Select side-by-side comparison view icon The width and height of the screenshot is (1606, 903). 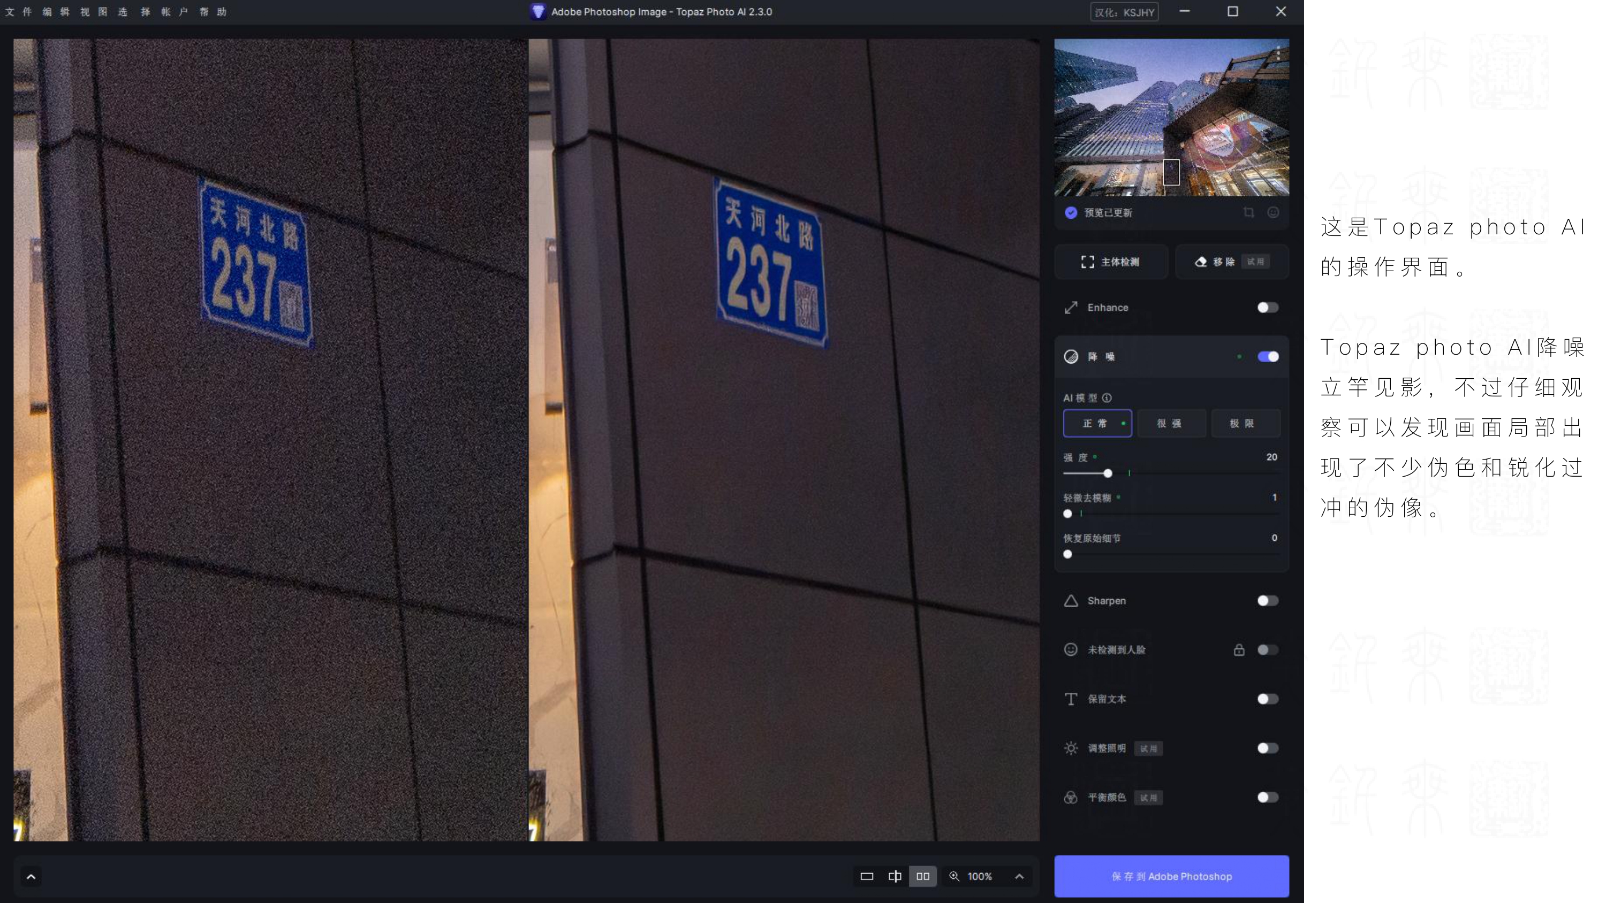pos(923,876)
